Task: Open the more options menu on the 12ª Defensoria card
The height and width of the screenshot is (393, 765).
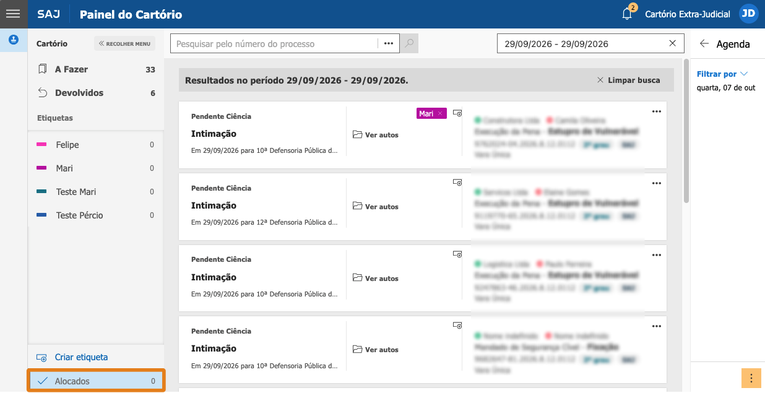Action: click(x=657, y=183)
